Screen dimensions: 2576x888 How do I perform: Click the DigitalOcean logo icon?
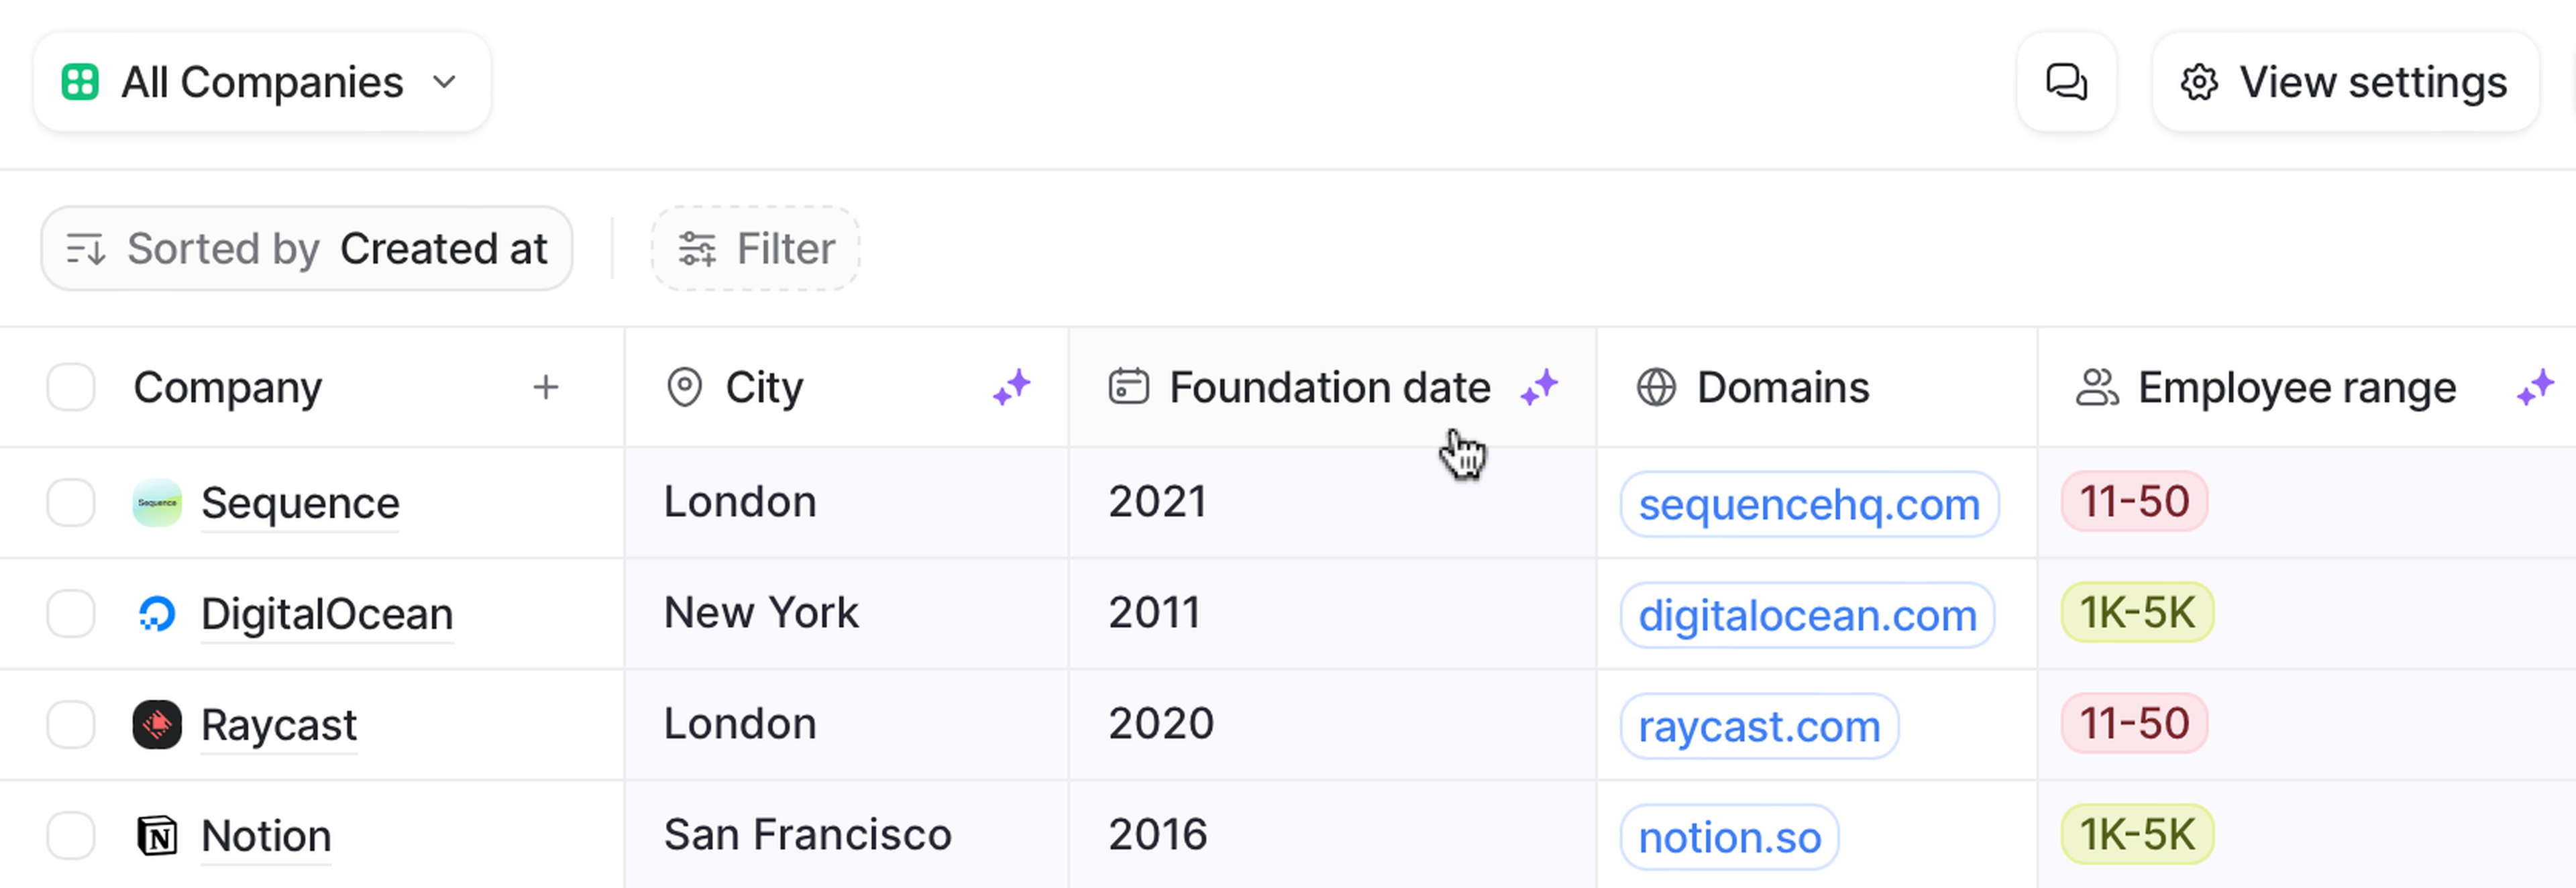pos(157,613)
